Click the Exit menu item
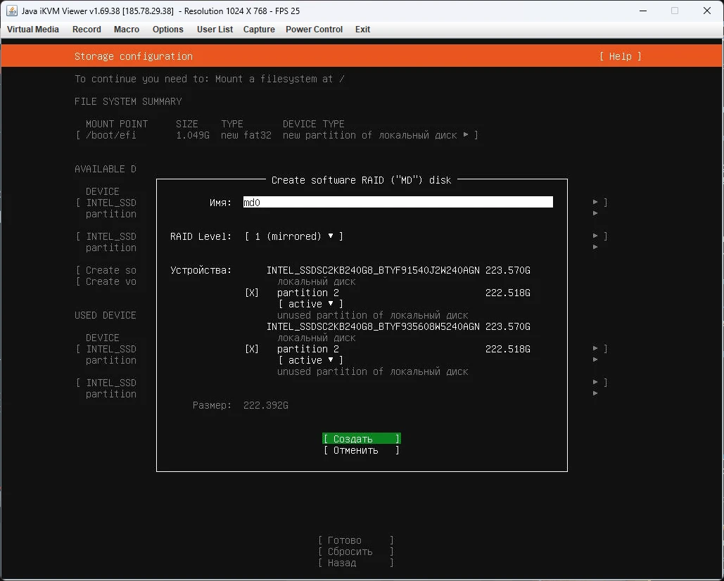Screen dimensions: 724x581 362,30
